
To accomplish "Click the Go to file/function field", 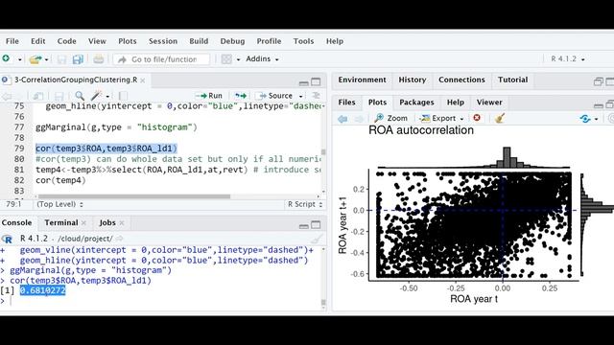I will click(162, 59).
